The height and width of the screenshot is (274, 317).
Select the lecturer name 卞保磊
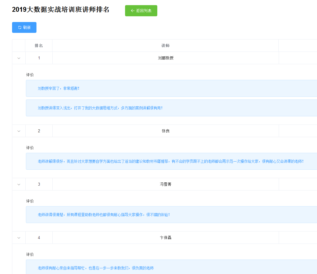pos(166,238)
